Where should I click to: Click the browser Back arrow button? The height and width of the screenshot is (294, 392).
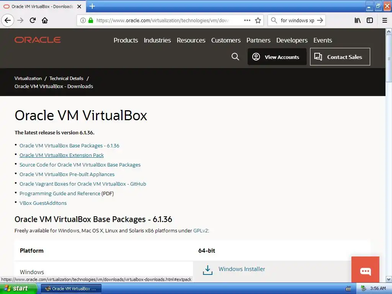click(x=8, y=20)
